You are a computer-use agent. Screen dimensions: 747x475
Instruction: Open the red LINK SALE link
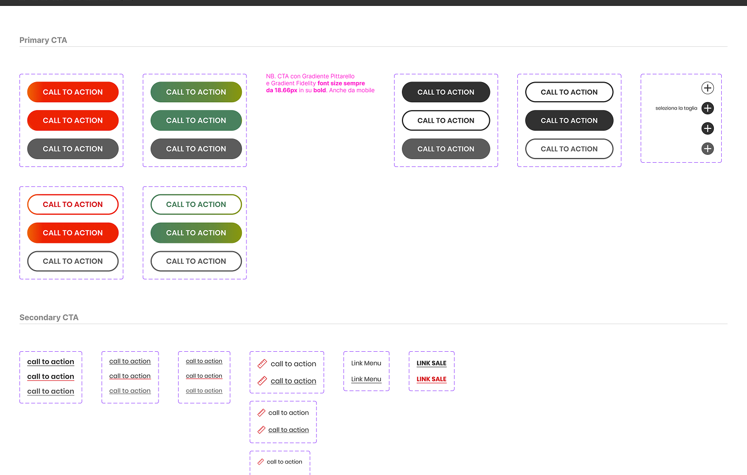(431, 379)
